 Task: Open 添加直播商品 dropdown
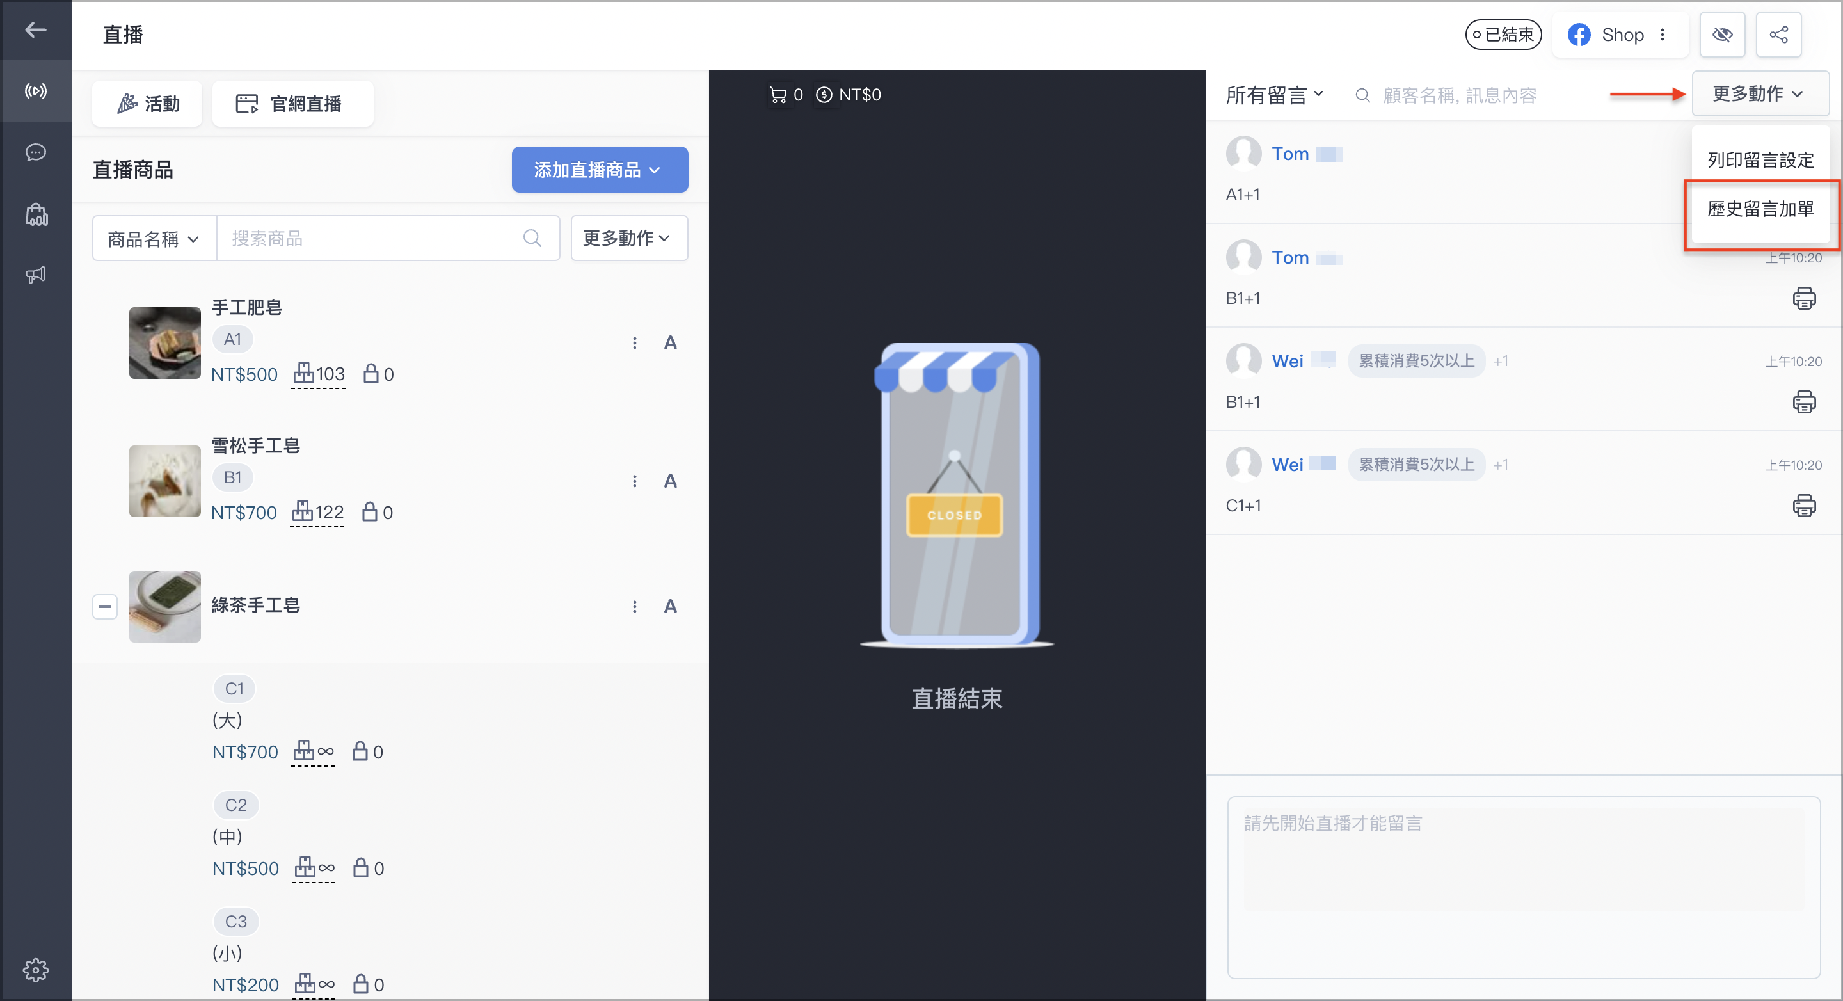tap(600, 170)
